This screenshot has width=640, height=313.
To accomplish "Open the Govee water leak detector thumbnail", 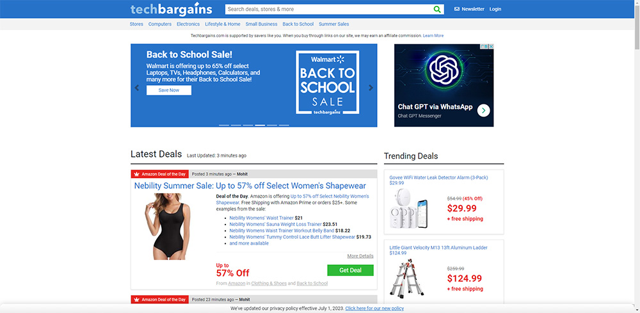I will (408, 208).
